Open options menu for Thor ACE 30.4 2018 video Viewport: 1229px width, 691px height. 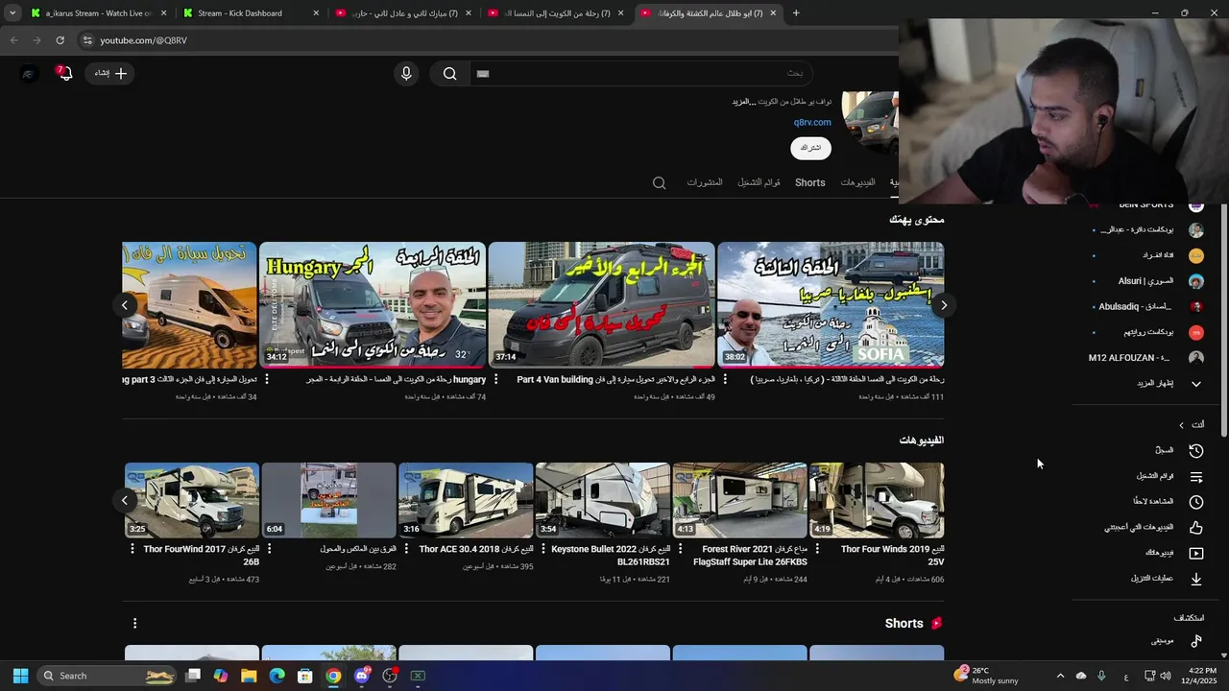coord(407,549)
